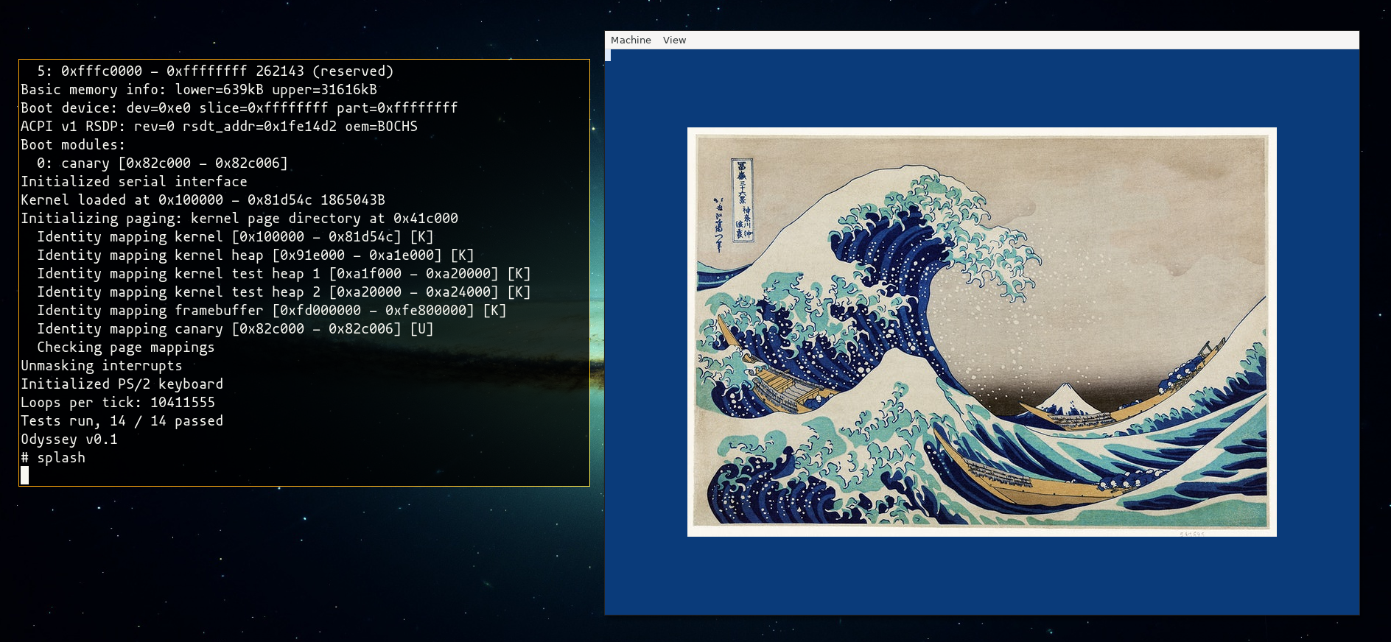Click 'Initialized serial interface' line
Viewport: 1391px width, 642px height.
[134, 181]
